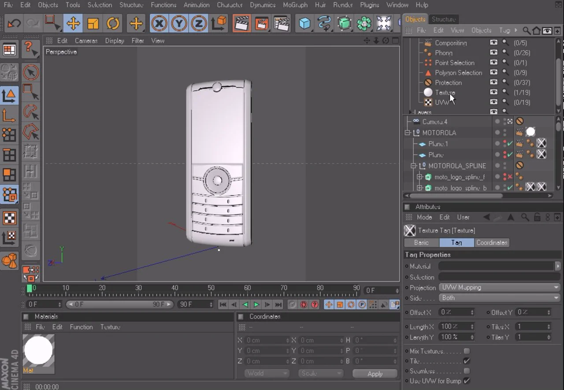Collapse the MOTOROLA_SPLINE tree node
Screen dimensions: 564x390
click(x=413, y=166)
